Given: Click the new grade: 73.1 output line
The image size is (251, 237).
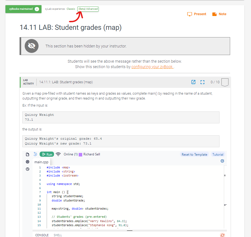Looking at the screenshot, I should (58, 143).
